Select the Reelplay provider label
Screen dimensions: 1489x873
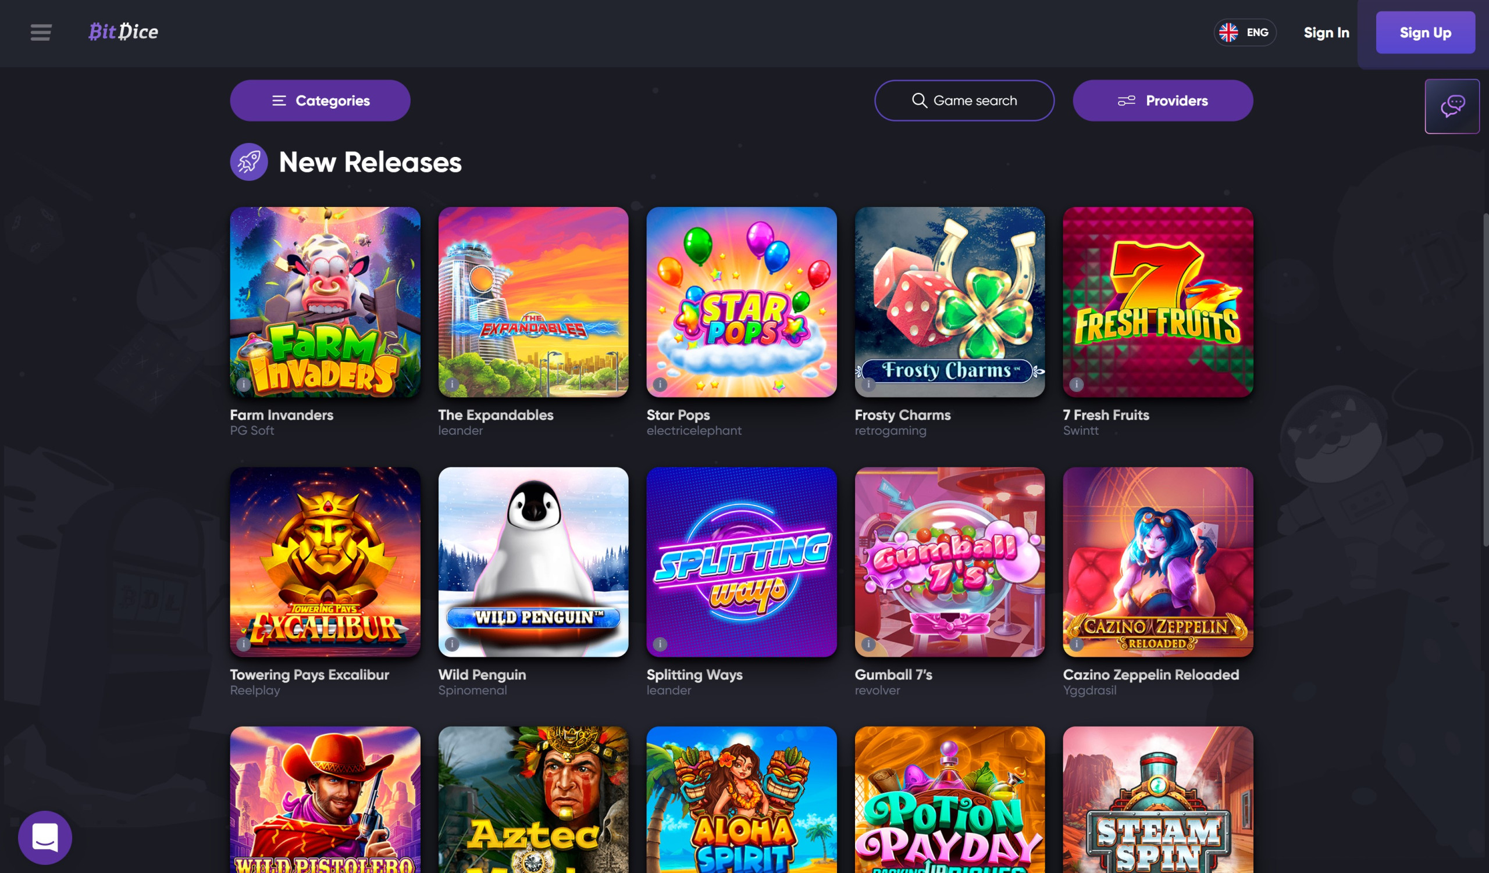[255, 690]
